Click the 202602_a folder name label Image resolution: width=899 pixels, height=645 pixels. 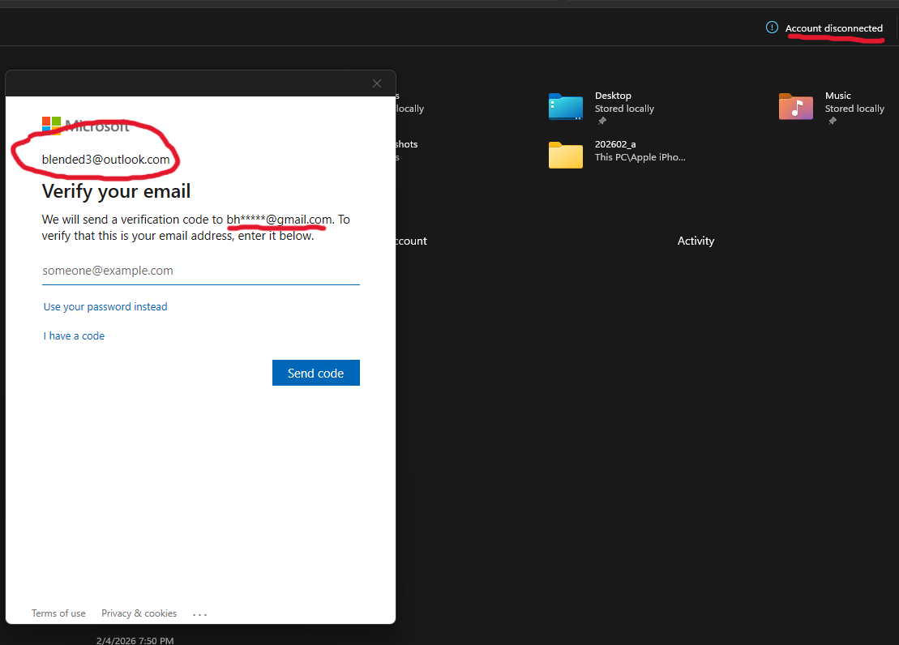(x=615, y=144)
